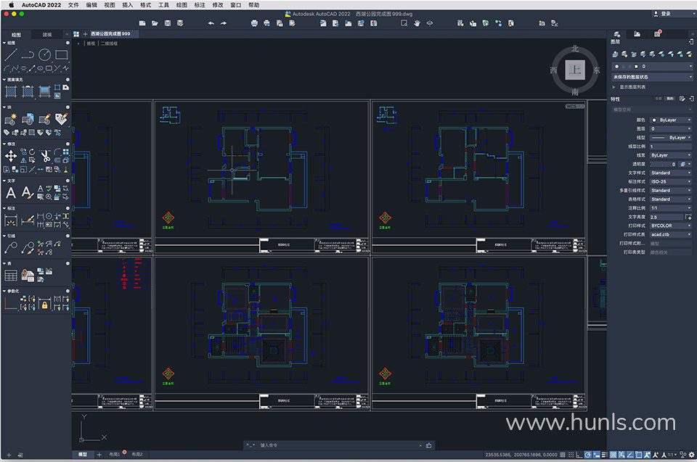Screen dimensions: 697x462
Task: Select the Multiline Text tool
Action: (x=11, y=192)
